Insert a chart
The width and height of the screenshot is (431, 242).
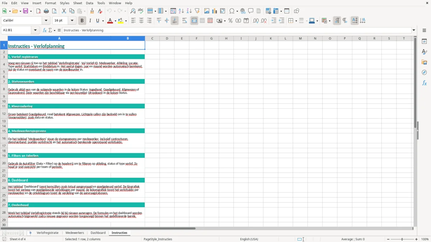[215, 11]
